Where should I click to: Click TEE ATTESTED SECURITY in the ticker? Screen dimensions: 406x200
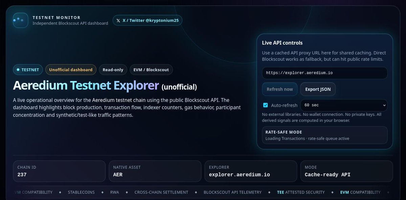click(301, 192)
